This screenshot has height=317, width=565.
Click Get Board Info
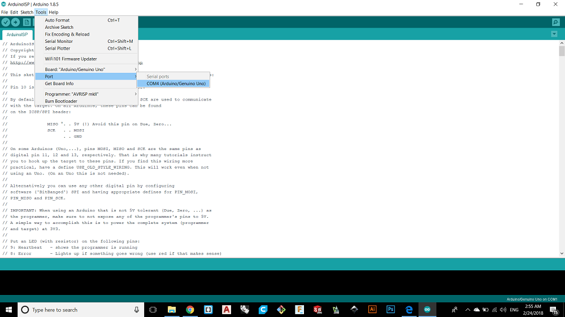pos(86,83)
